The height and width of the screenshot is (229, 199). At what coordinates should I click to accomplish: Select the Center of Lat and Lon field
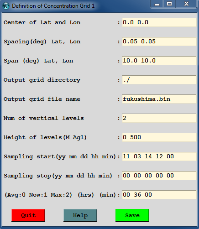pyautogui.click(x=159, y=22)
